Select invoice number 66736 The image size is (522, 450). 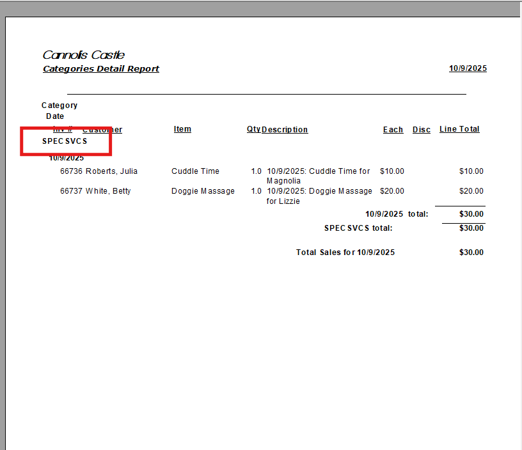click(71, 171)
